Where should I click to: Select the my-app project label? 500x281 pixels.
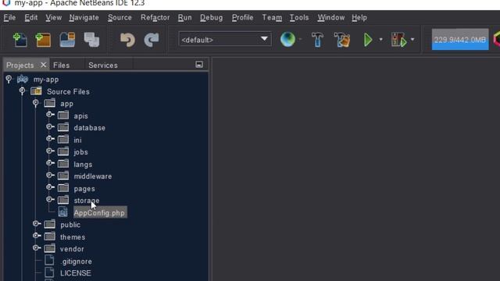(46, 80)
